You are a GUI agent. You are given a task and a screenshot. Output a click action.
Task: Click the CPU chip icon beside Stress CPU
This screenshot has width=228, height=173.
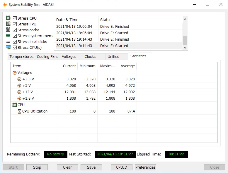[x=8, y=18]
